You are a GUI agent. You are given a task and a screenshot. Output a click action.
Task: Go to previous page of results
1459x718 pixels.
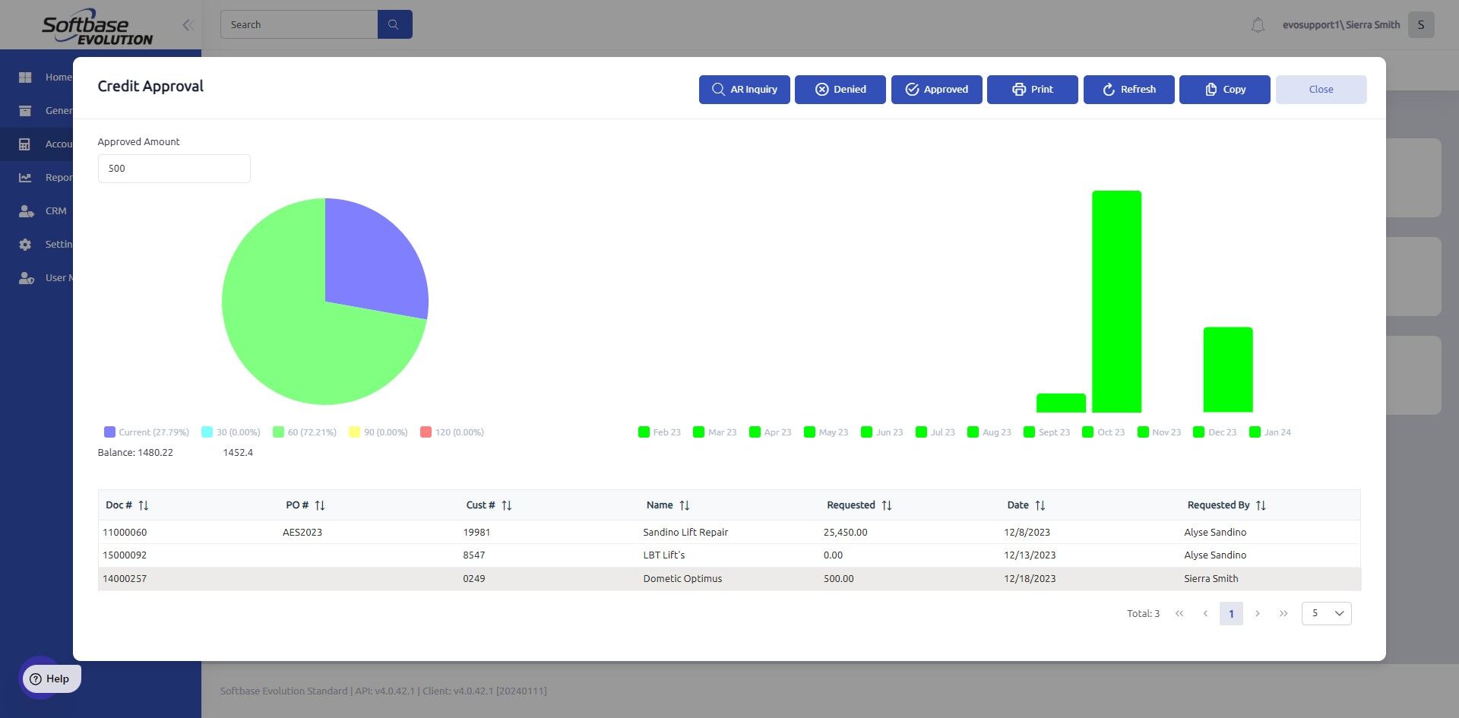coord(1205,614)
